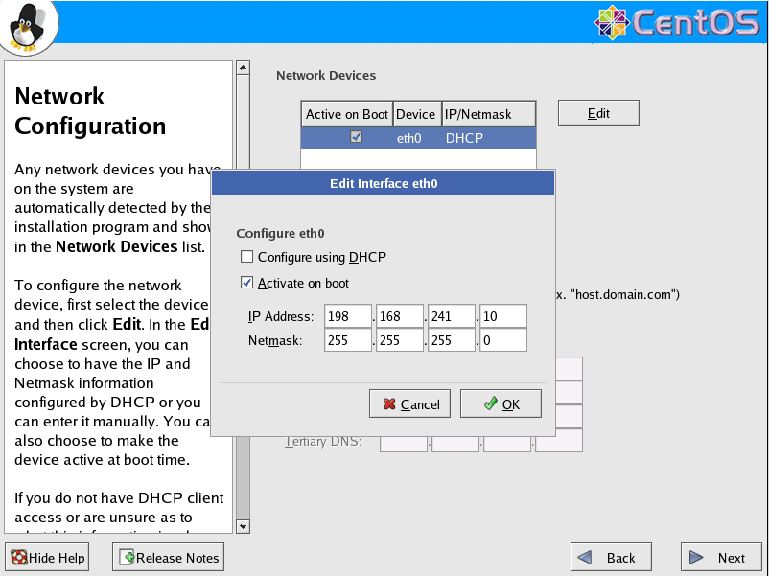The image size is (769, 576).
Task: Click the green checkmark OK icon
Action: (x=490, y=404)
